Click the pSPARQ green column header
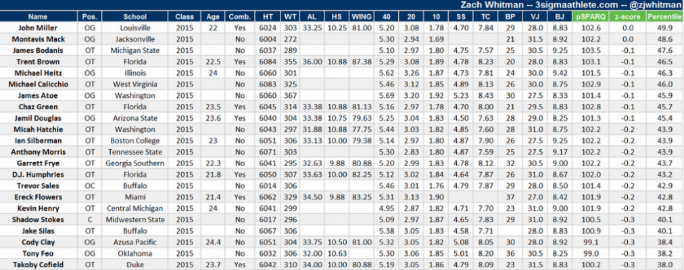This screenshot has width=684, height=270. (x=590, y=17)
